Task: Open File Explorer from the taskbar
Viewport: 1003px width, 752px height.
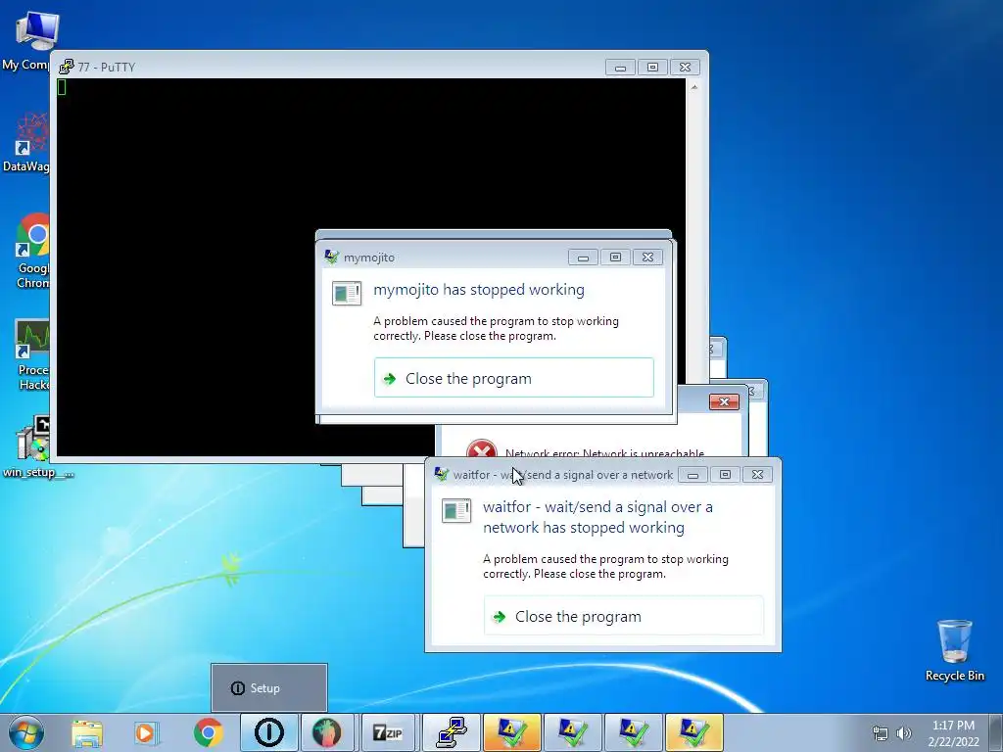Action: pyautogui.click(x=87, y=732)
